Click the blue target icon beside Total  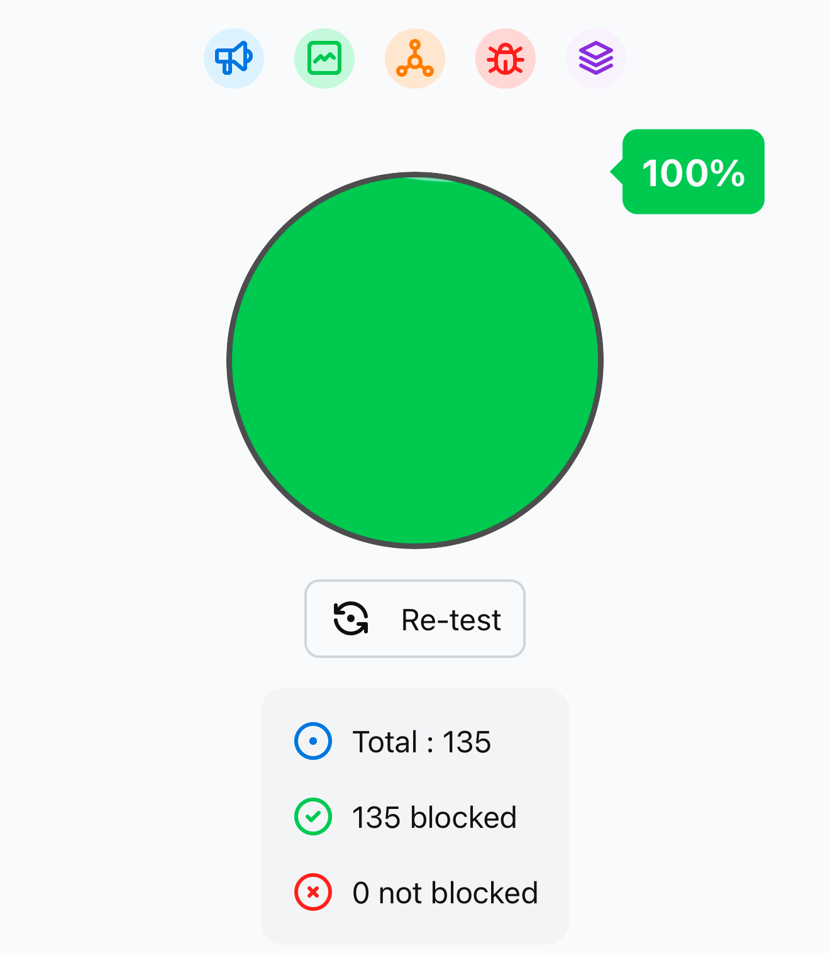click(313, 741)
